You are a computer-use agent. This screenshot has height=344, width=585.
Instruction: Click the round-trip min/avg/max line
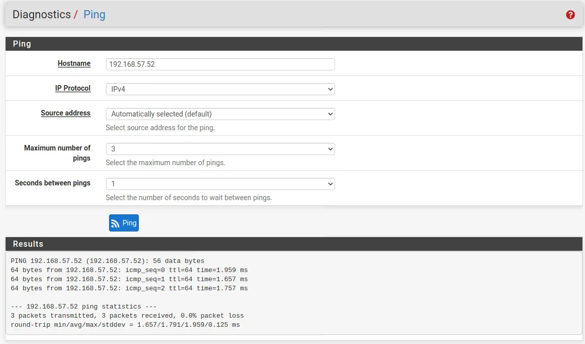tap(125, 325)
